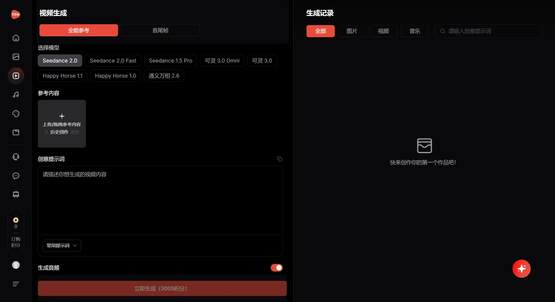
Task: Open the image generation sidebar icon
Action: point(16,57)
